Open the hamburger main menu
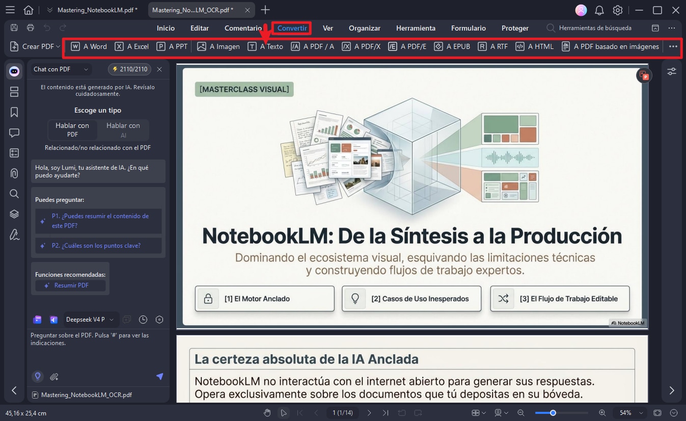The width and height of the screenshot is (686, 421). [x=10, y=10]
